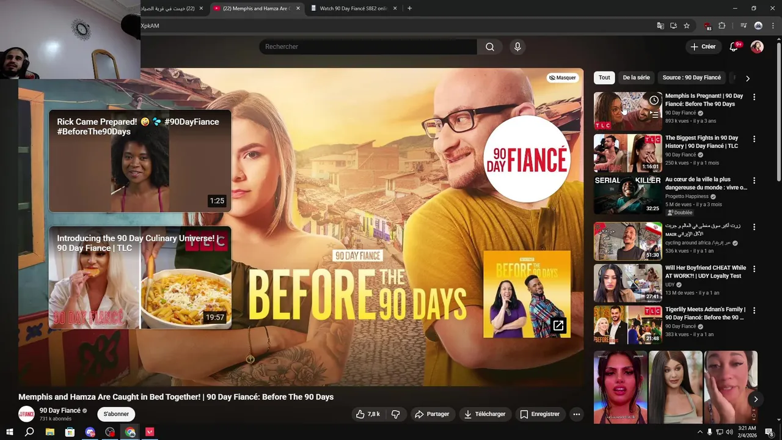Open Windows taskbar search
Screen dimensions: 782x440
[x=29, y=432]
